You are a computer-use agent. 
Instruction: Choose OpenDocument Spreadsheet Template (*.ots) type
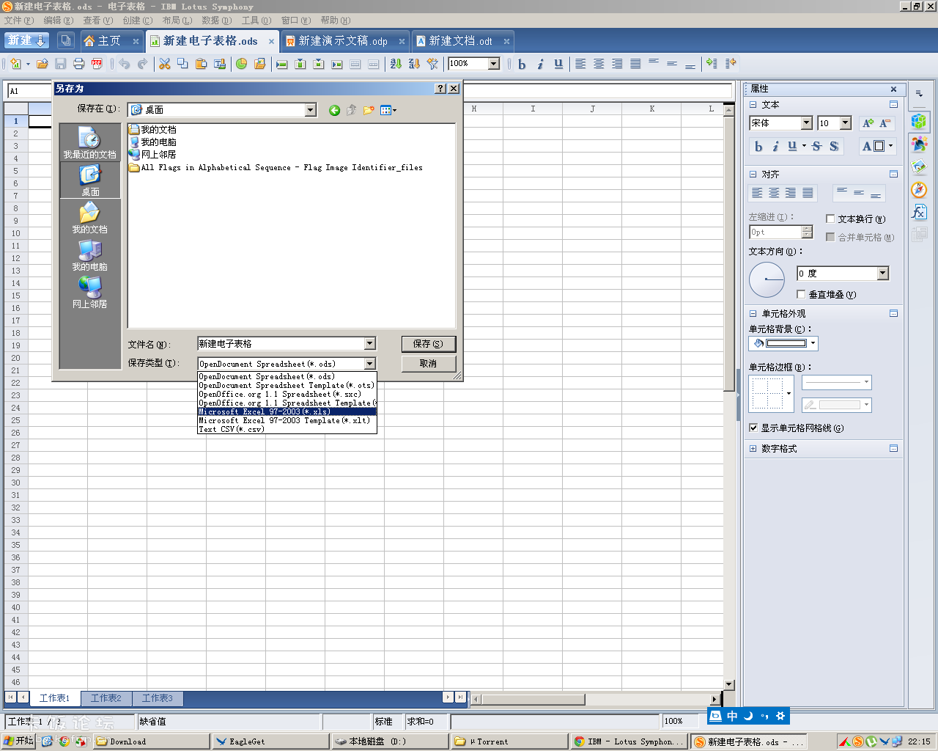(287, 385)
